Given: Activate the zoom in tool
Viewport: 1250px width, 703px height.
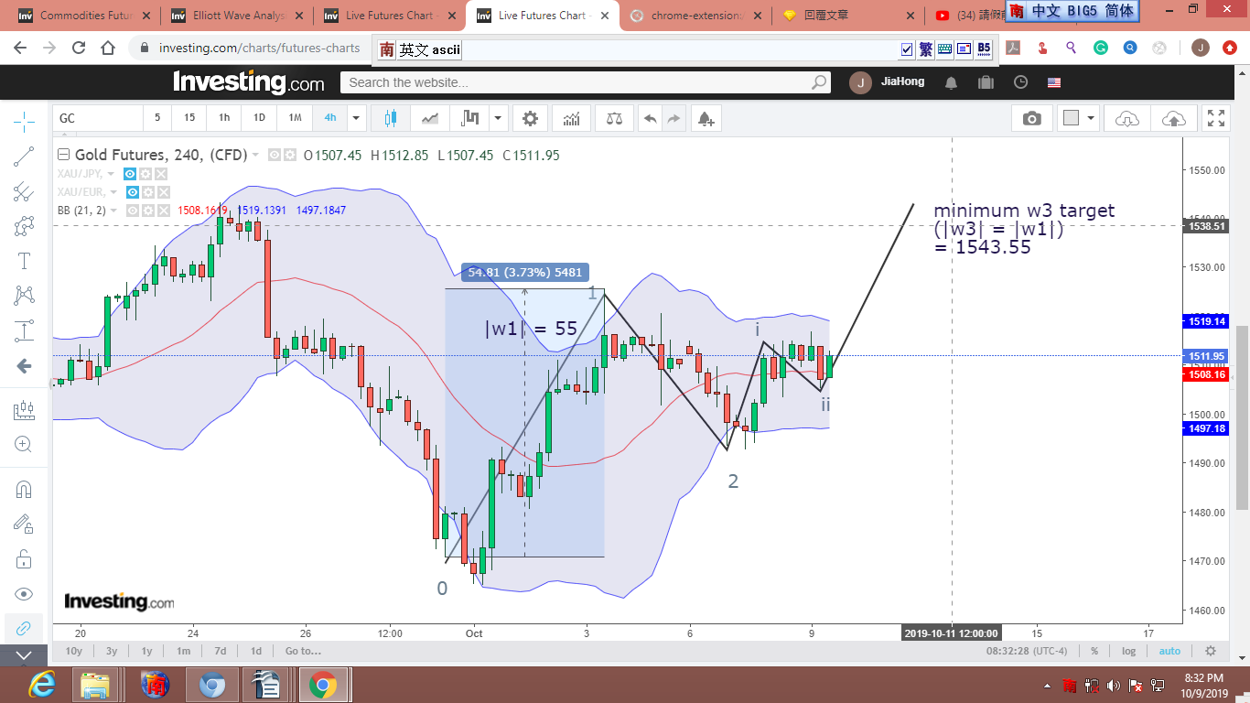Looking at the screenshot, I should [x=24, y=446].
